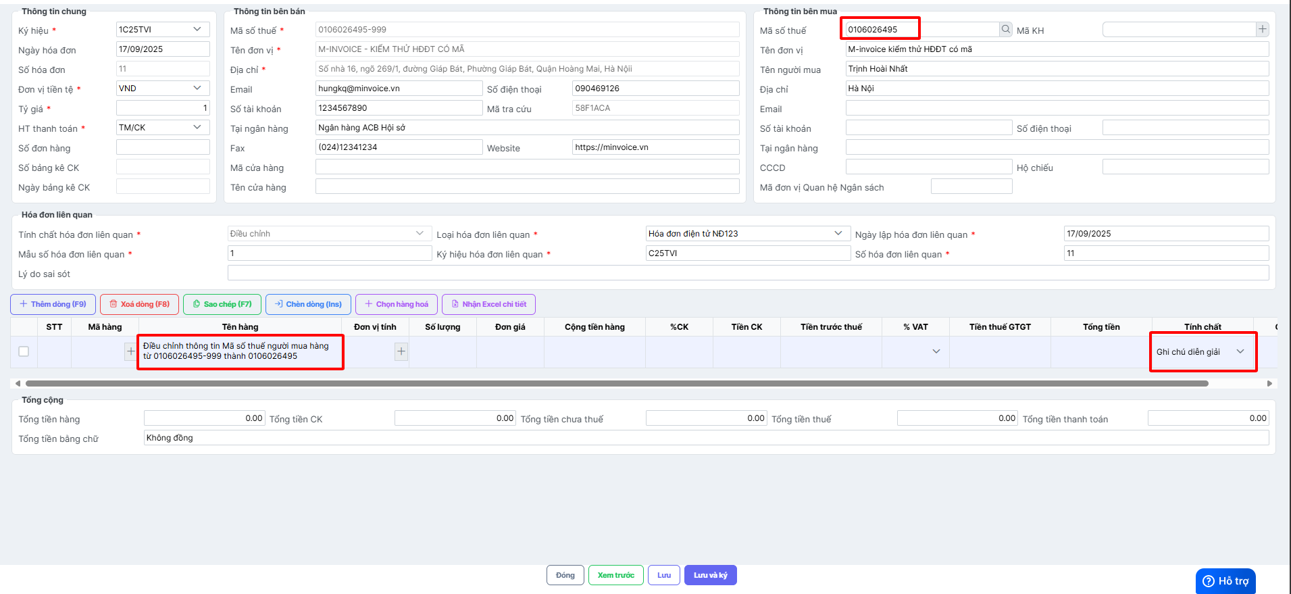Image resolution: width=1291 pixels, height=594 pixels.
Task: Expand the Tính chất Ghi chú diễn giải dropdown
Action: 1240,351
